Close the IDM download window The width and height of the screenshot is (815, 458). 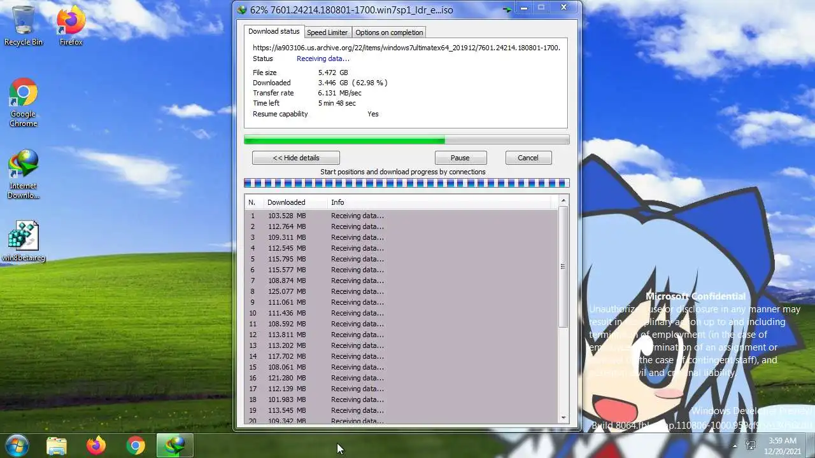coord(563,8)
